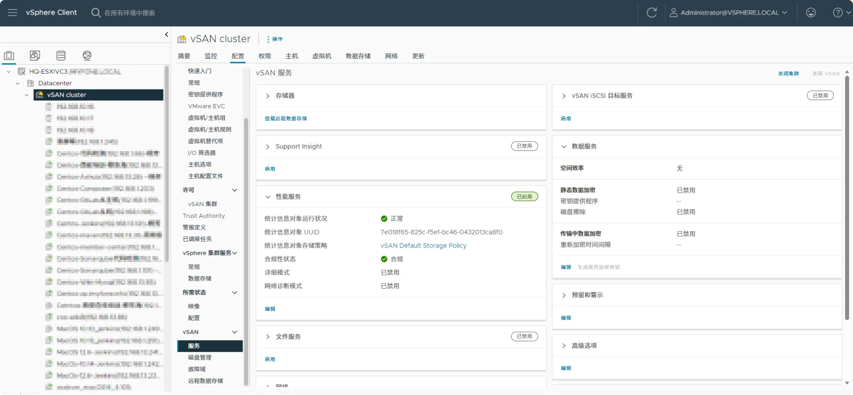This screenshot has height=395, width=853.
Task: Collapse the 许可 section
Action: pos(235,190)
